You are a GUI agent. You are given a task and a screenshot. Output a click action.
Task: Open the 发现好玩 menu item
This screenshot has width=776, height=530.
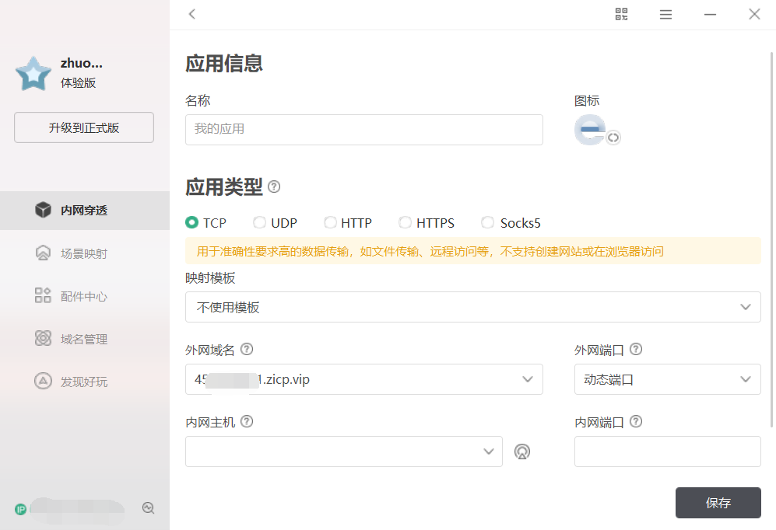click(x=85, y=382)
